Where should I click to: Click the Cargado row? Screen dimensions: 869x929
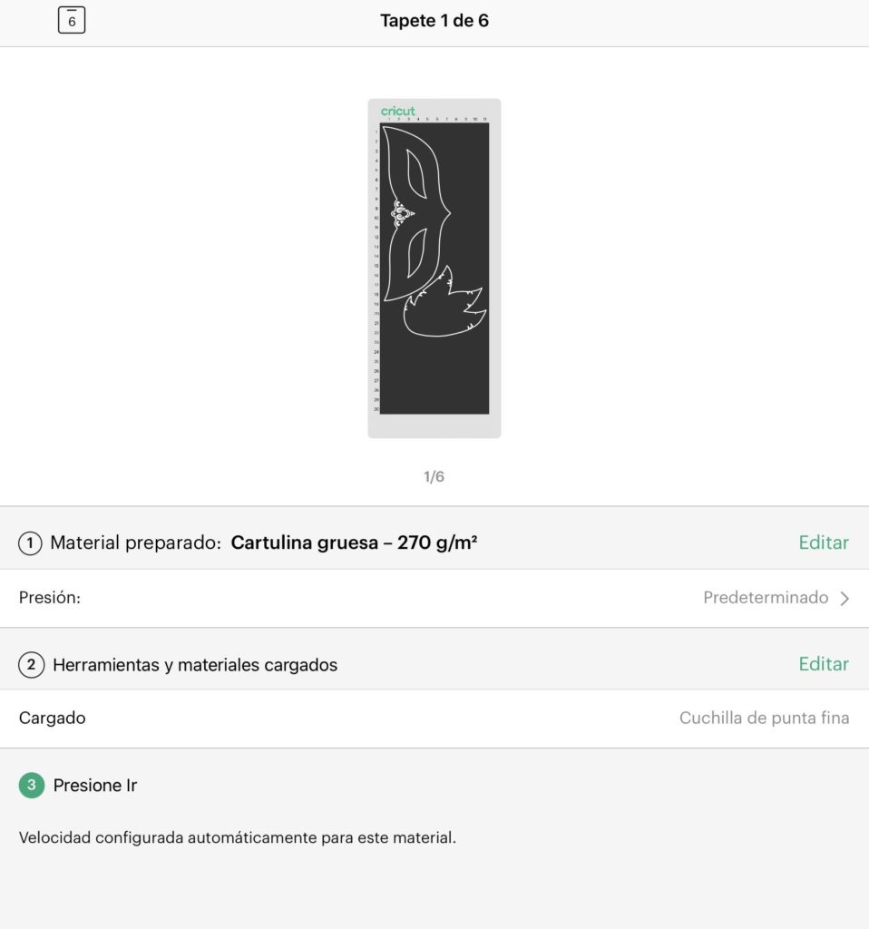[x=434, y=719]
